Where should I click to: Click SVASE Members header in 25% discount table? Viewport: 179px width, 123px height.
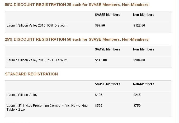[107, 49]
